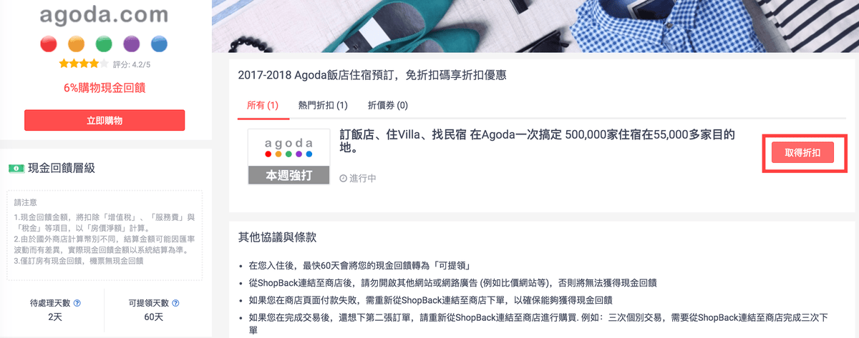859x338 pixels.
Task: Click the purple dot in the agoda logo
Action: [x=132, y=44]
